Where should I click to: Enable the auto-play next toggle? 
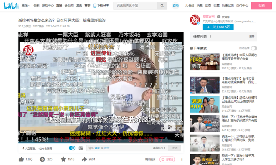(254, 48)
